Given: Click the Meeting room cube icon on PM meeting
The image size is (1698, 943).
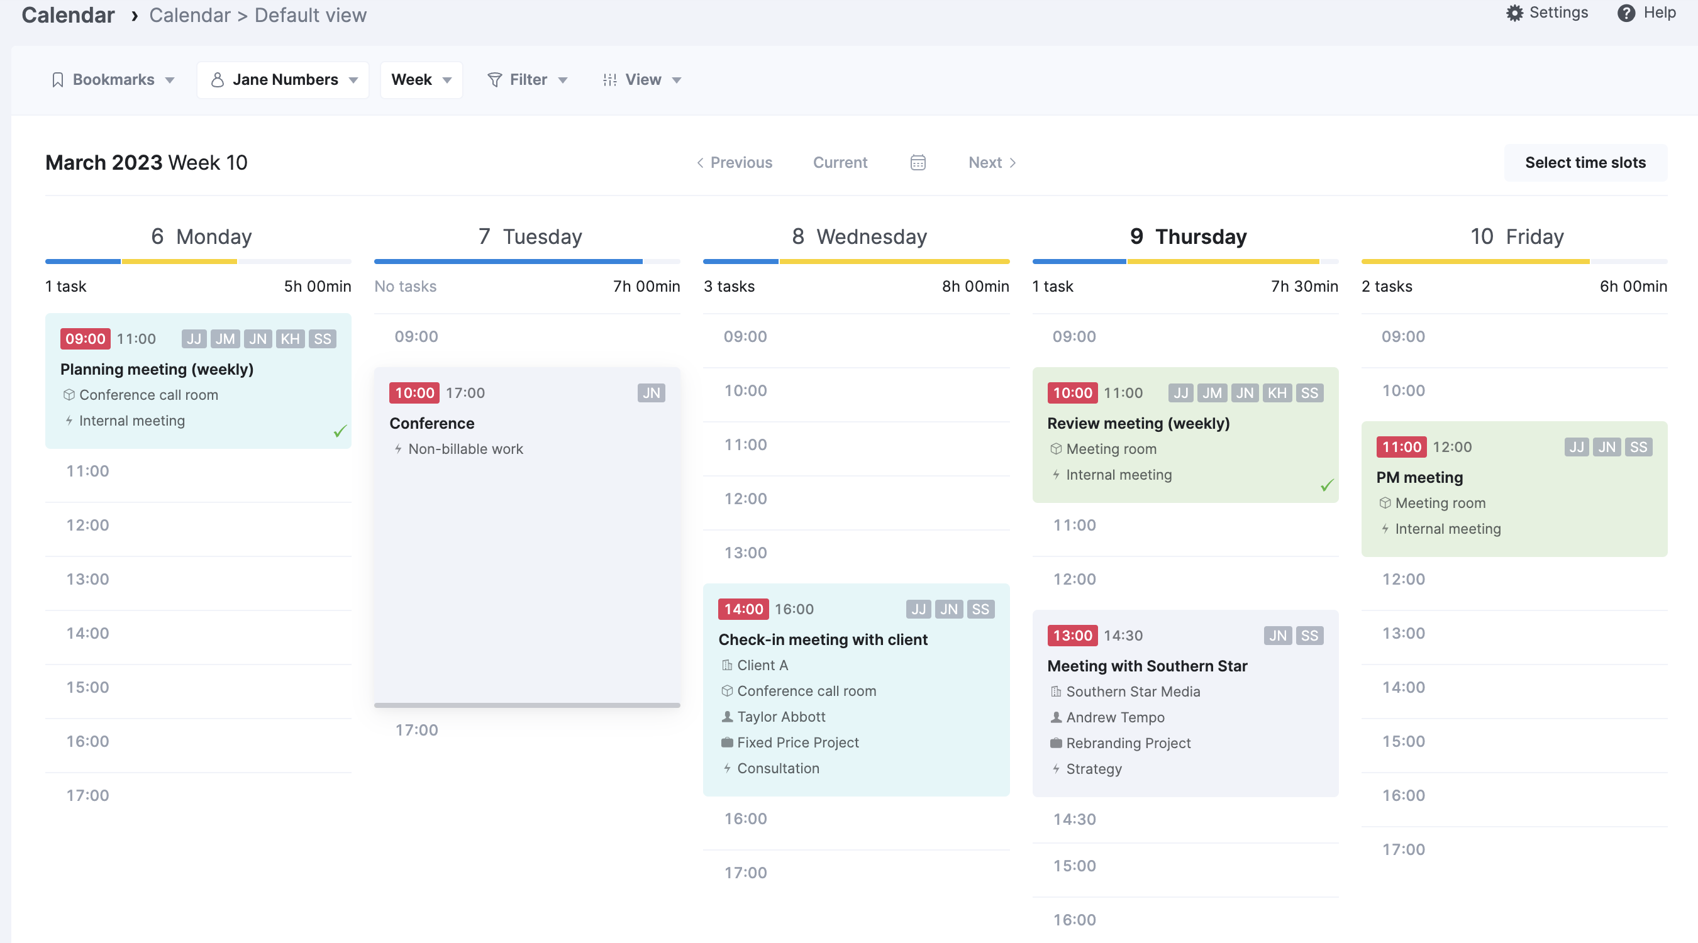Looking at the screenshot, I should click(1385, 503).
